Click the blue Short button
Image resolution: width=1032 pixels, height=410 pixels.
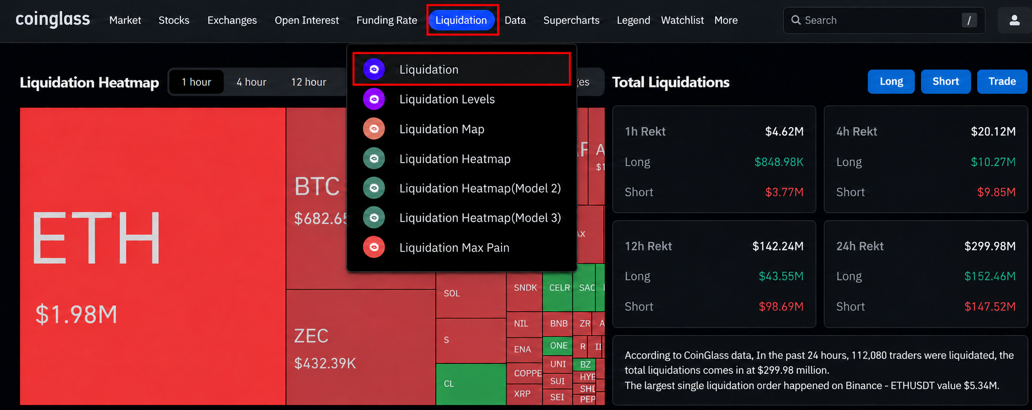click(x=945, y=81)
